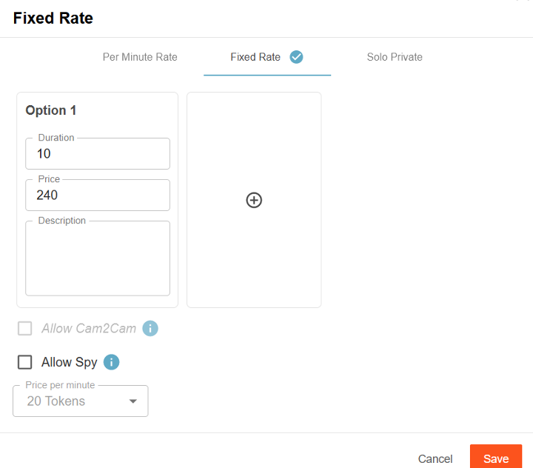533x468 pixels.
Task: Click the info icon beside Allow Cam2Cam
Action: [150, 328]
